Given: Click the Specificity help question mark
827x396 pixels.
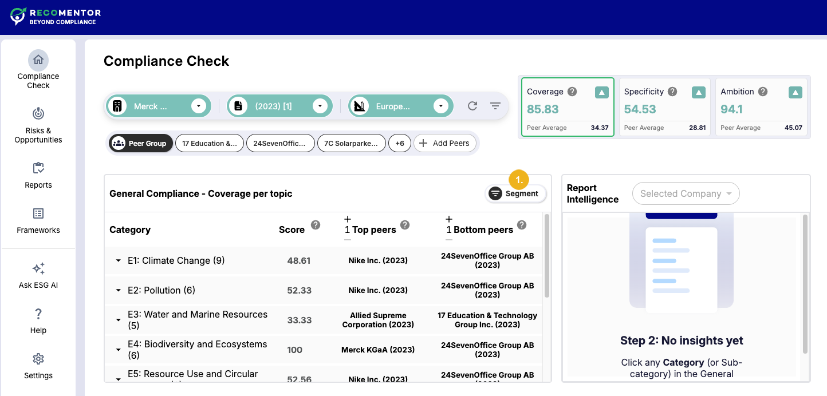Looking at the screenshot, I should click(x=672, y=92).
